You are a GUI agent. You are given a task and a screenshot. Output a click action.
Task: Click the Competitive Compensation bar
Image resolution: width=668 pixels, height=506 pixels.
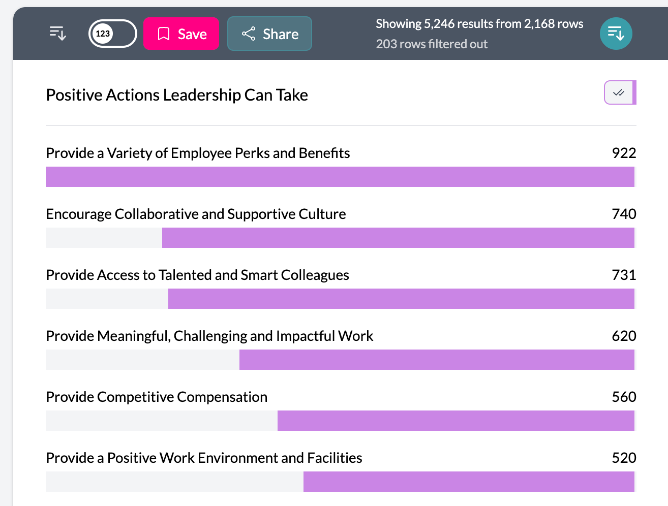(x=456, y=421)
